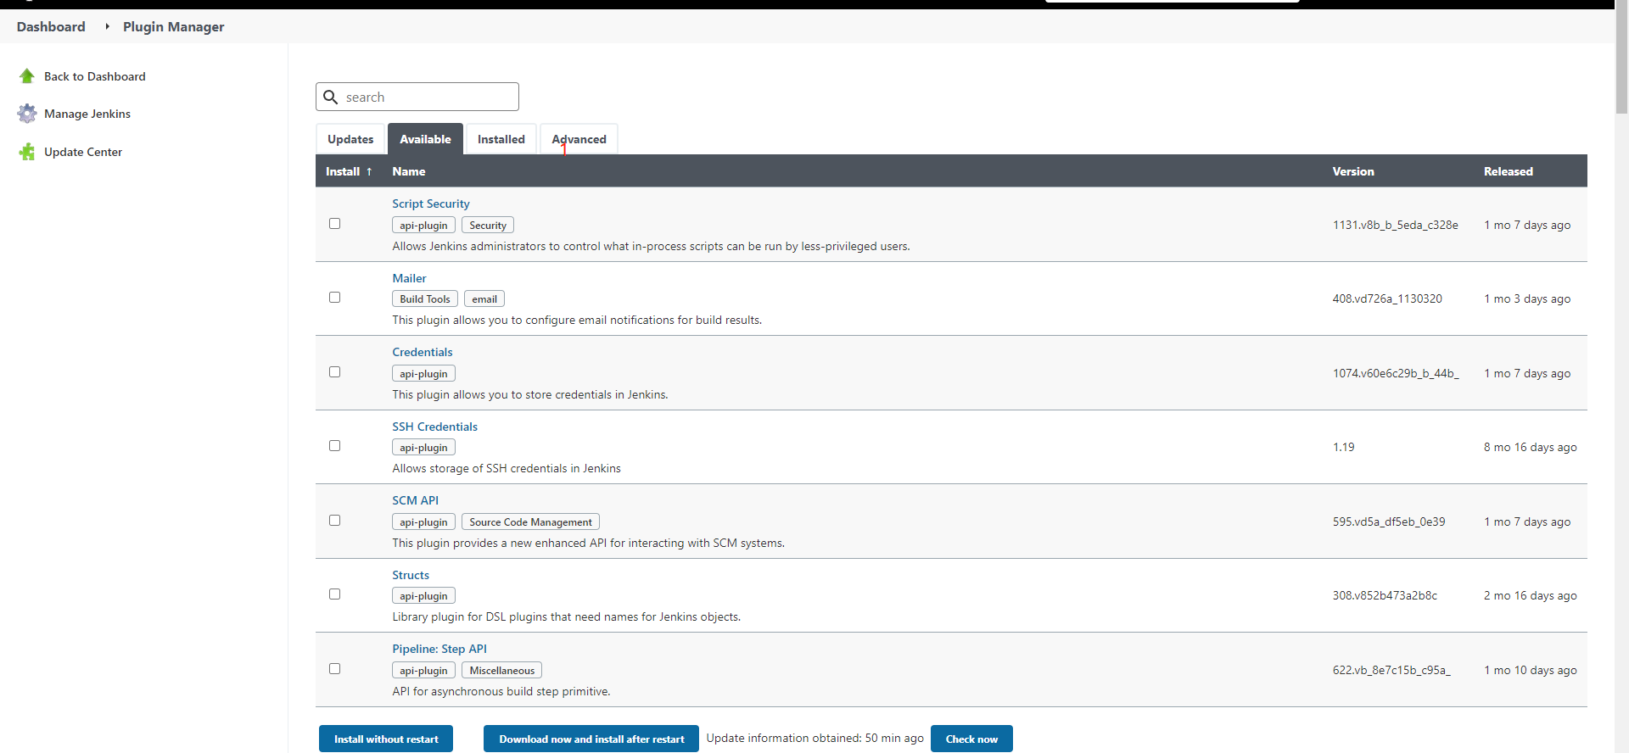Enable the SCM API plugin checkbox
The height and width of the screenshot is (753, 1629).
334,521
